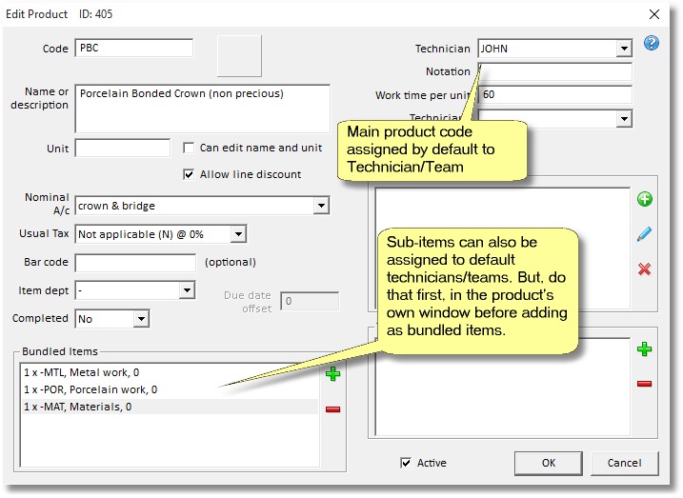Remove bundled item with red minus

click(x=332, y=409)
